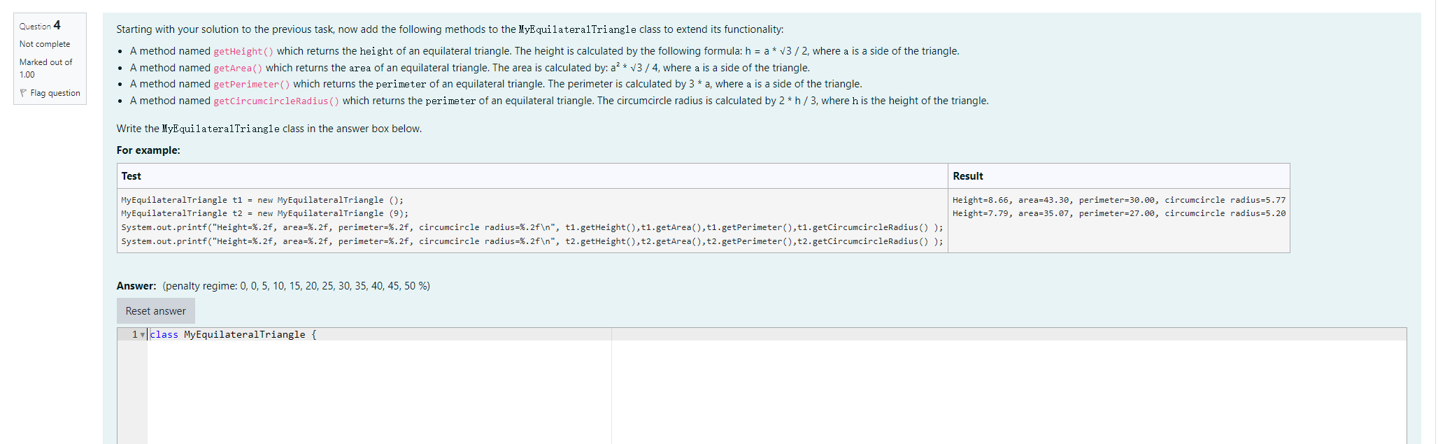Click the Result column header
This screenshot has width=1438, height=444.
(x=967, y=176)
